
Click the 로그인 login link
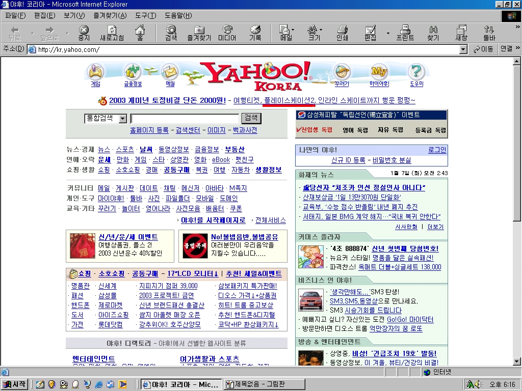(437, 150)
